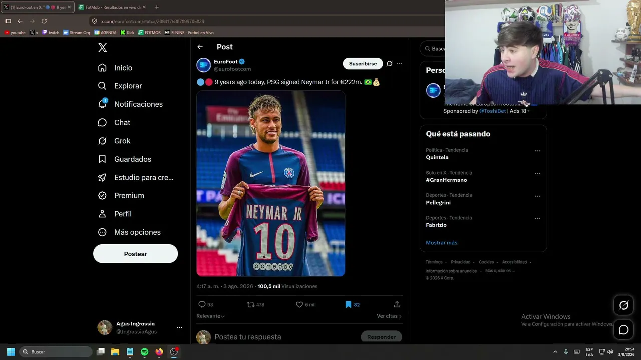This screenshot has width=641, height=360.
Task: Open options for the Quintela trend
Action: 537,151
